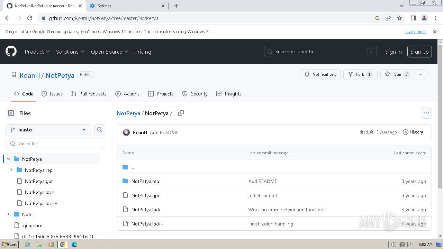The height and width of the screenshot is (249, 443).
Task: Bookmark this page with the star icon
Action: click(x=399, y=18)
